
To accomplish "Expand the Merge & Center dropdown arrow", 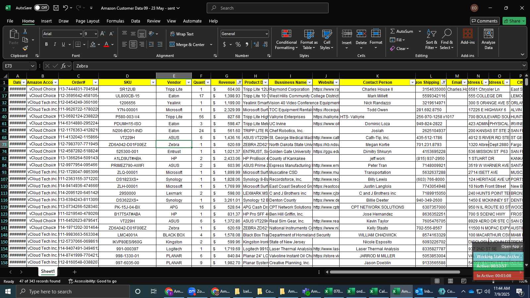I will click(x=211, y=44).
